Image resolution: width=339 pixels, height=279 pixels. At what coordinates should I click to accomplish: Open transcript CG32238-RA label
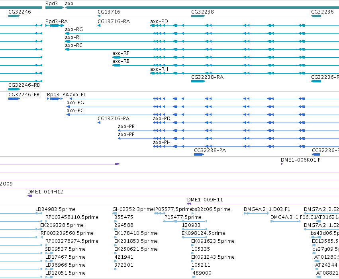pyautogui.click(x=207, y=77)
